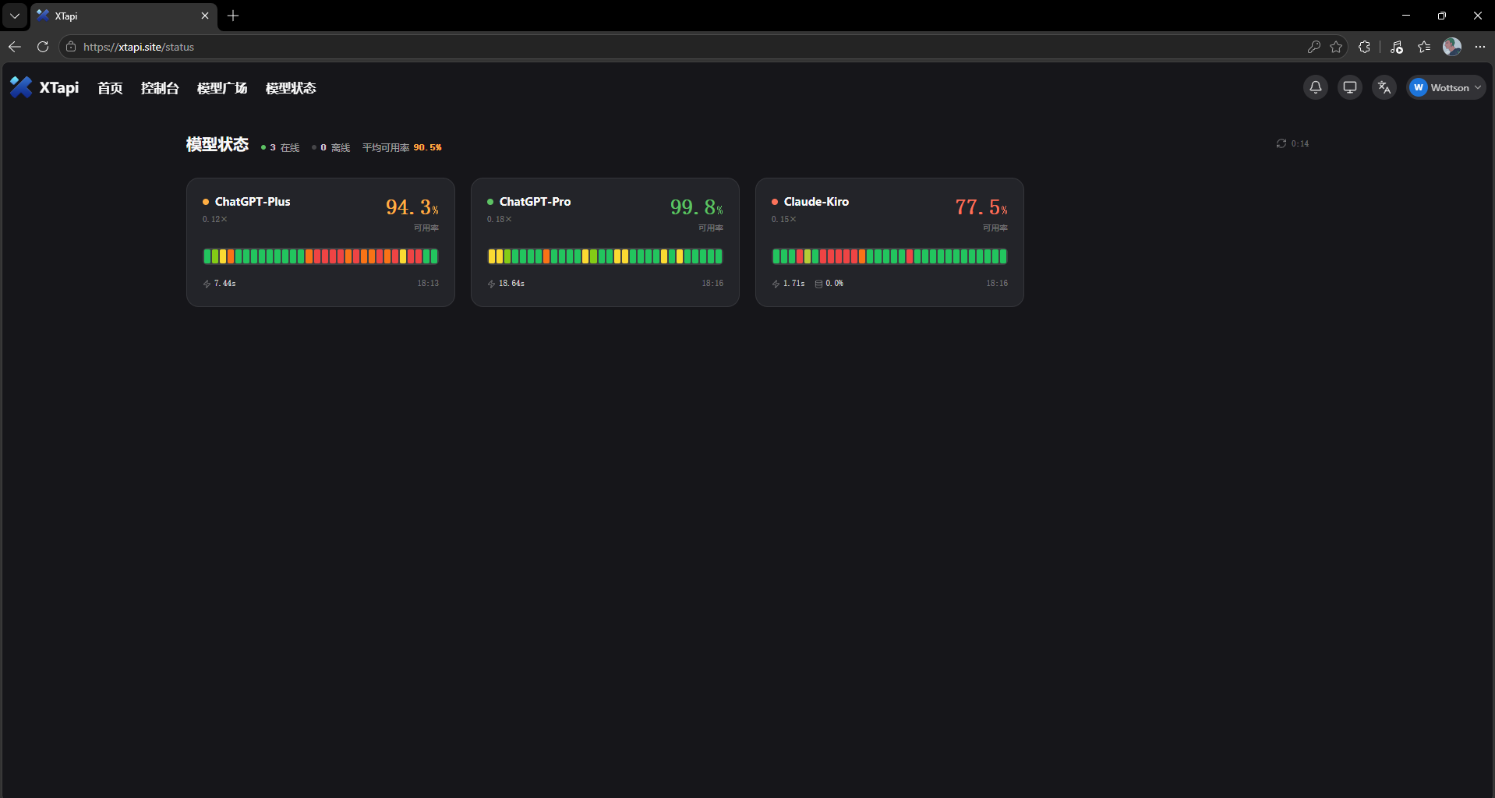Screen dimensions: 1495x798
Task: Click the 3 在线 online count
Action: (281, 147)
